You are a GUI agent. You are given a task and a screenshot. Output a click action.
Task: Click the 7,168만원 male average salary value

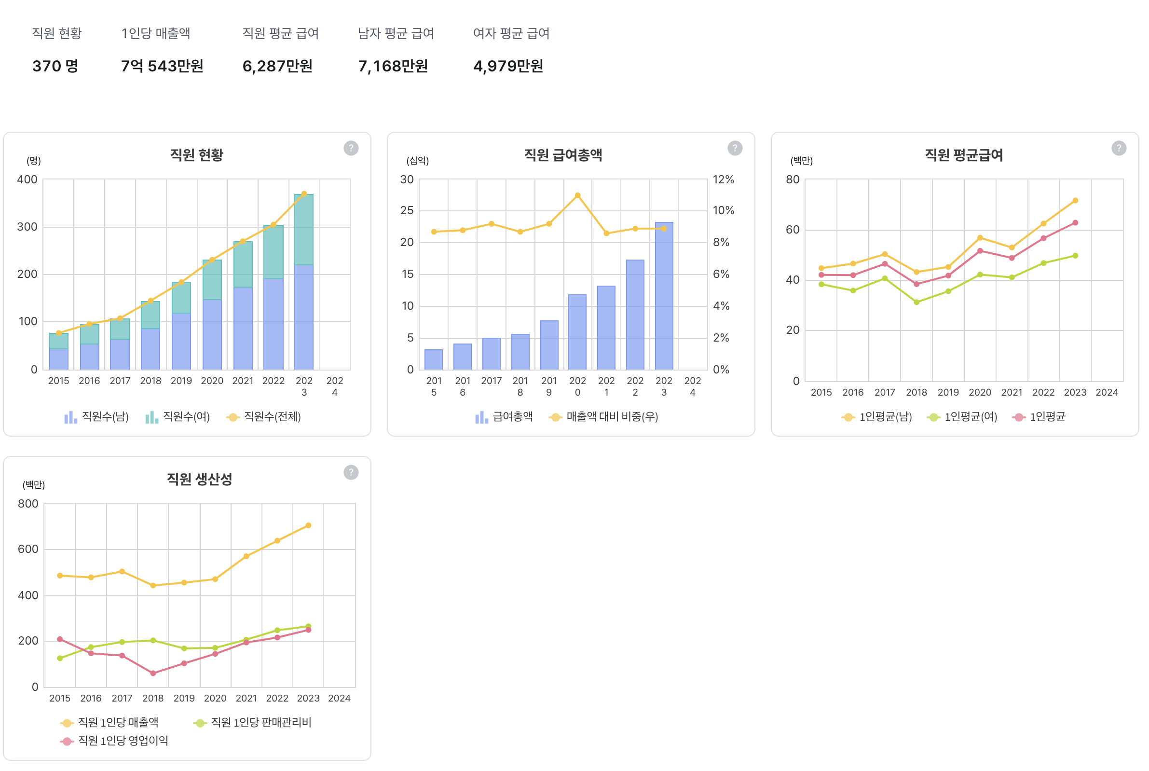pos(393,66)
